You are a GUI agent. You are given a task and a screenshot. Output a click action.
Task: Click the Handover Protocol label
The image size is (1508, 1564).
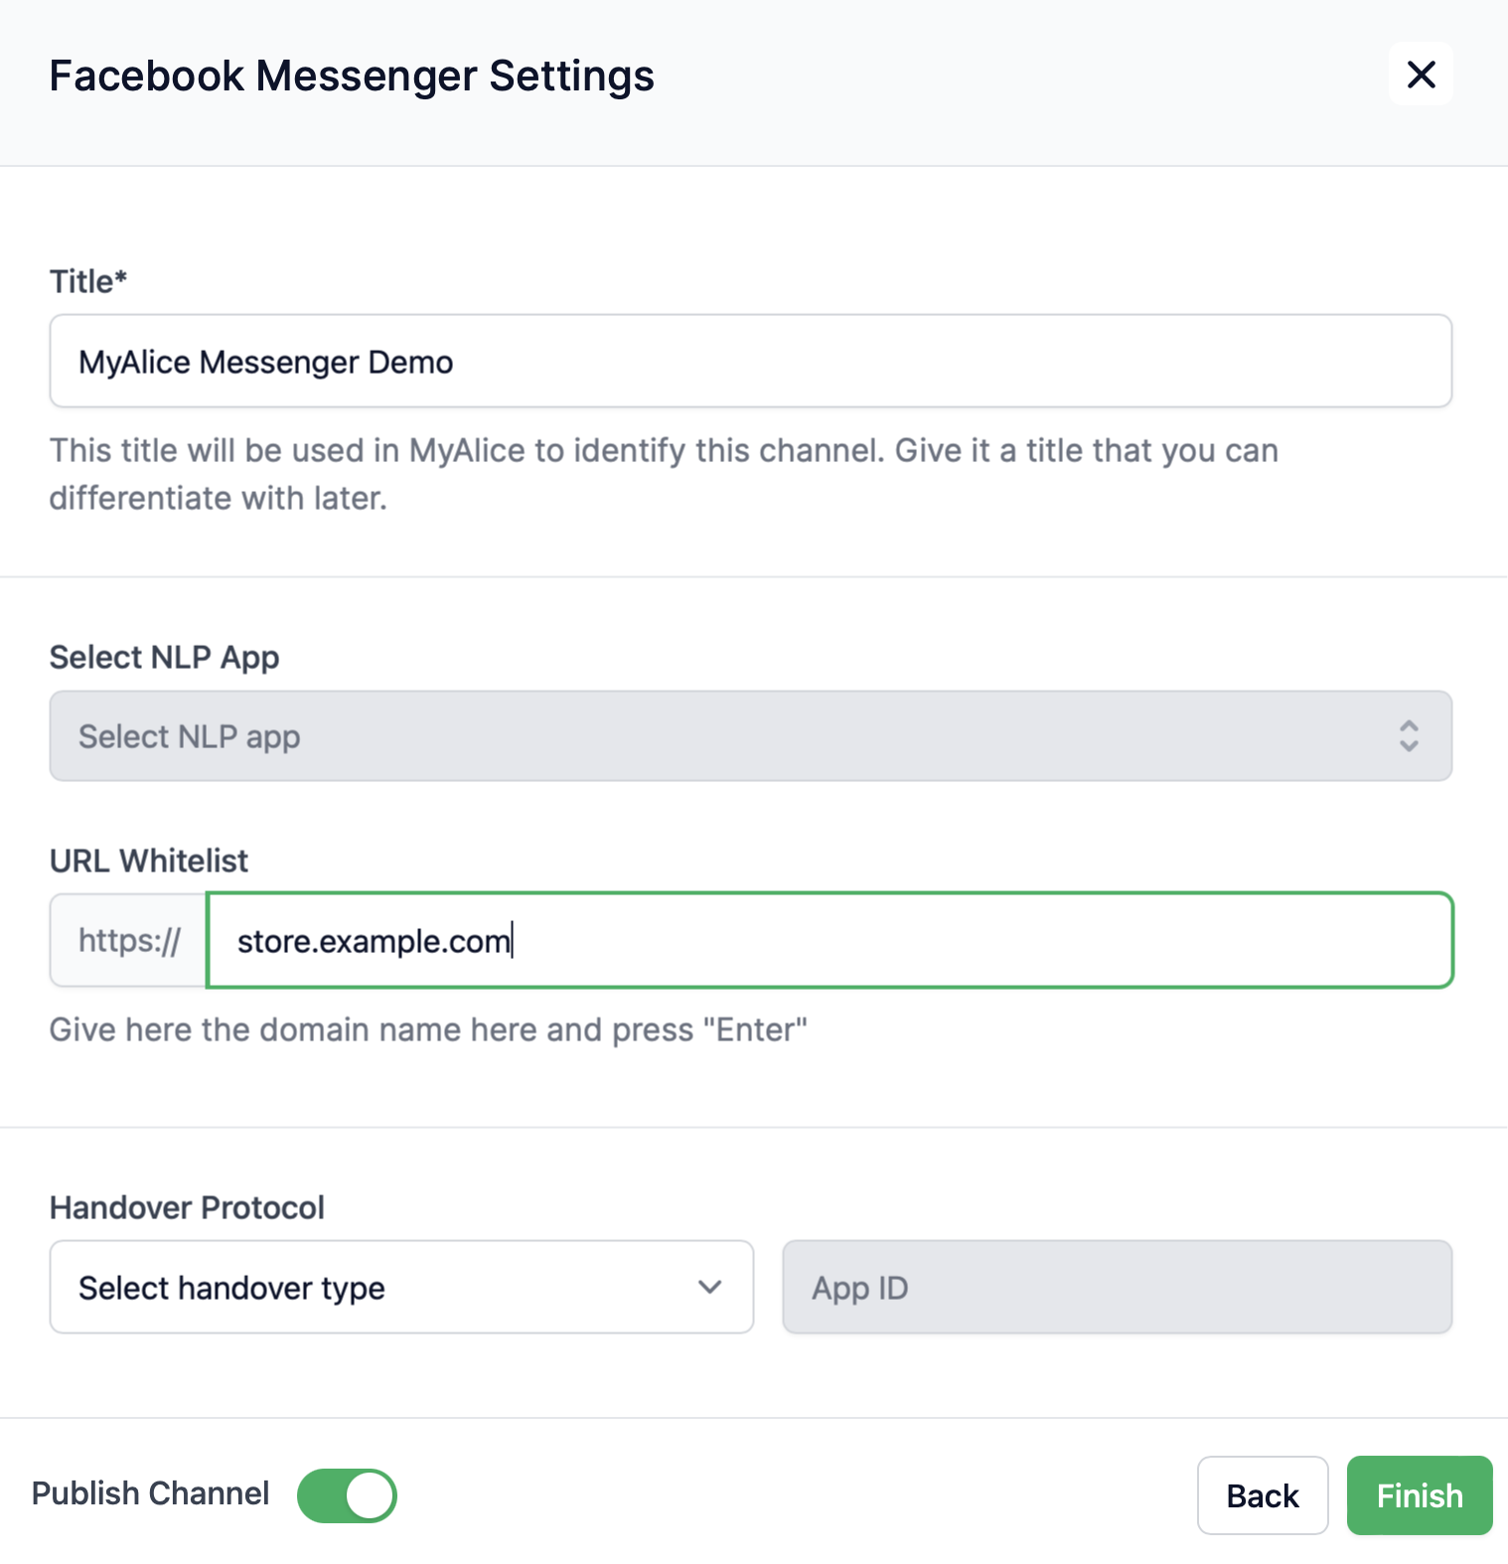(188, 1207)
